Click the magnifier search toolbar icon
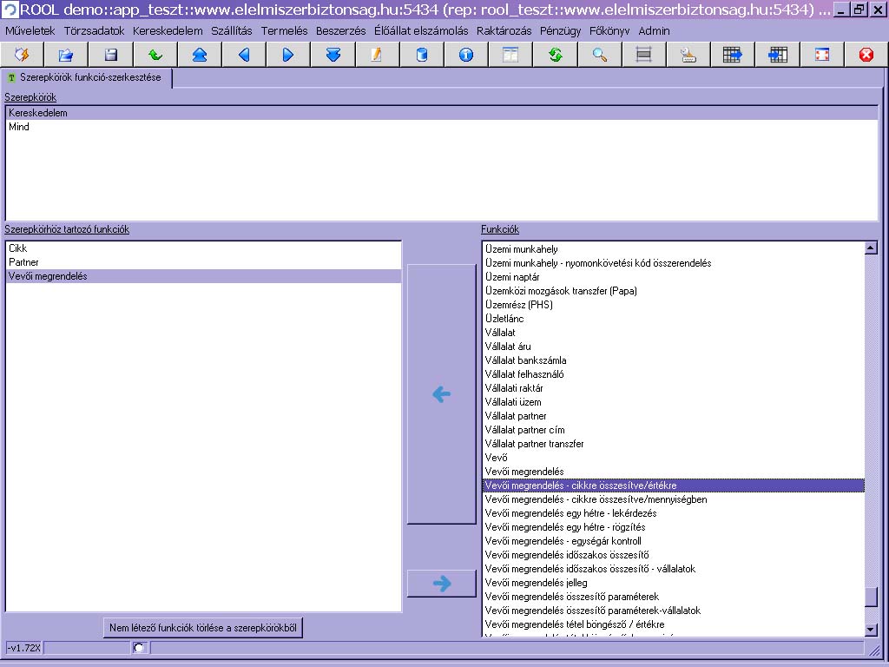The height and width of the screenshot is (667, 889). coord(600,55)
